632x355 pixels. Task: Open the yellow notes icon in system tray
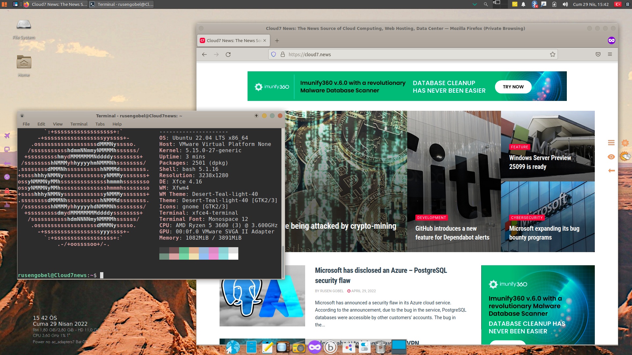pos(514,4)
